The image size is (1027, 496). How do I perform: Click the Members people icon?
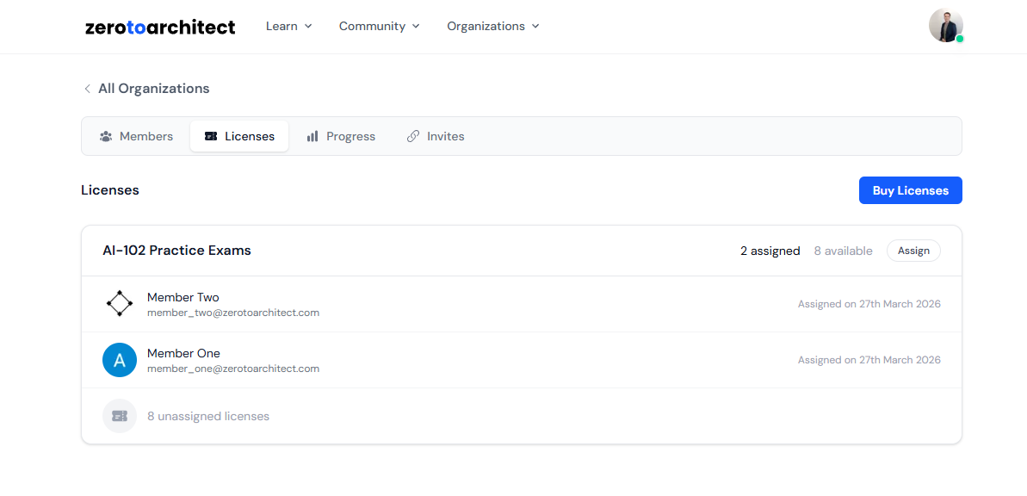point(106,136)
